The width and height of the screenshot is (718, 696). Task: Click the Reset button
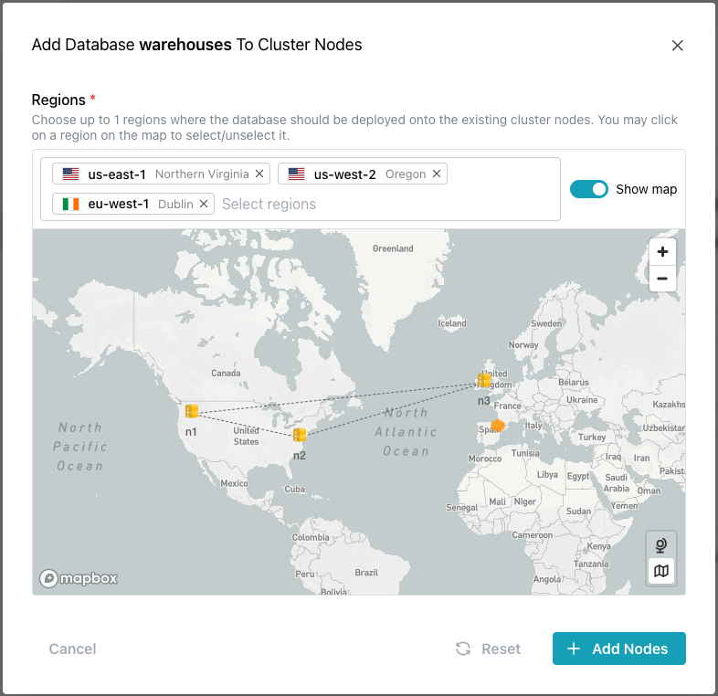(x=488, y=649)
